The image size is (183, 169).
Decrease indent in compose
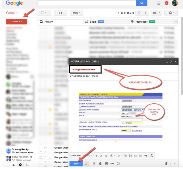[136, 155]
